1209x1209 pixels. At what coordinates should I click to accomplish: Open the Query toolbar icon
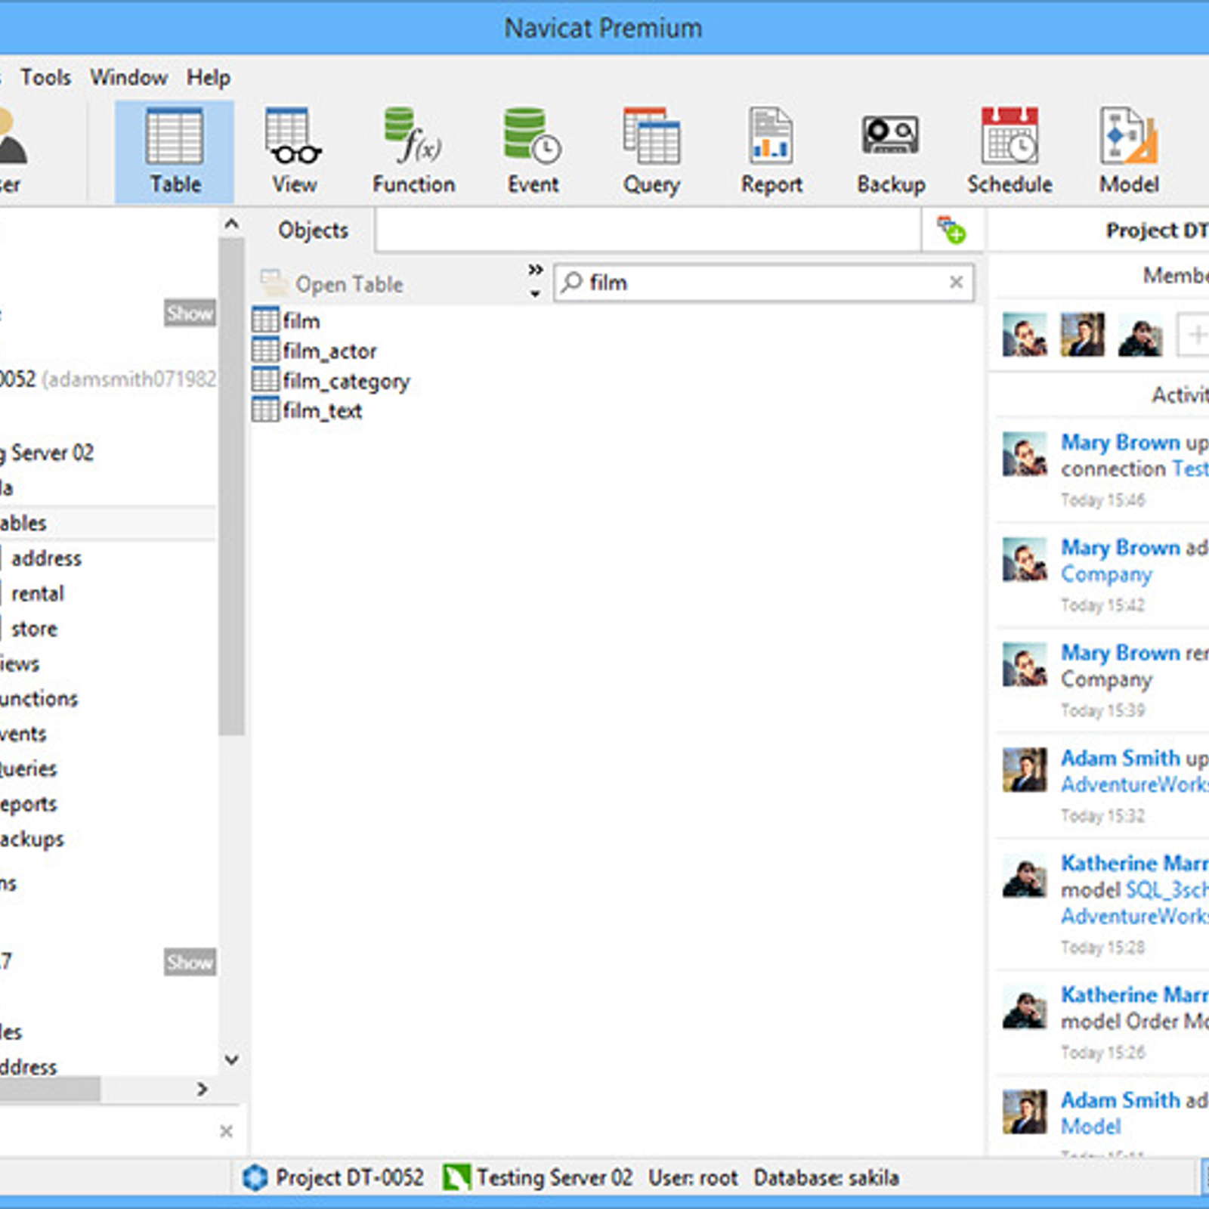pos(651,152)
